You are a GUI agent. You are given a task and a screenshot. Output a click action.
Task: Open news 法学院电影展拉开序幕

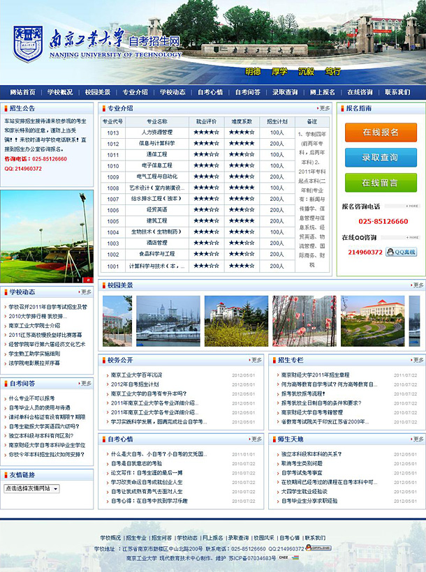(34, 363)
